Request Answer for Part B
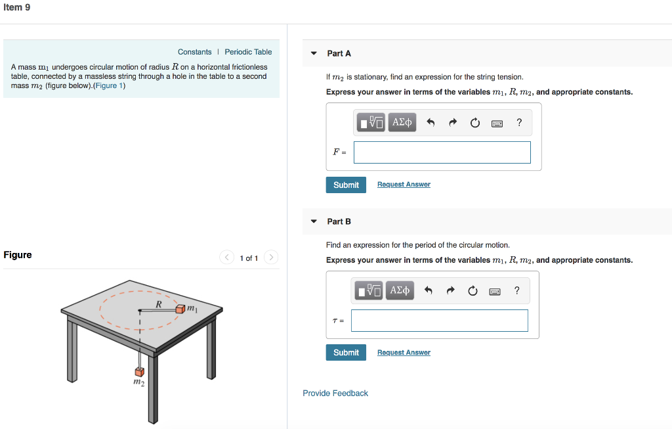The height and width of the screenshot is (429, 672). coord(403,352)
